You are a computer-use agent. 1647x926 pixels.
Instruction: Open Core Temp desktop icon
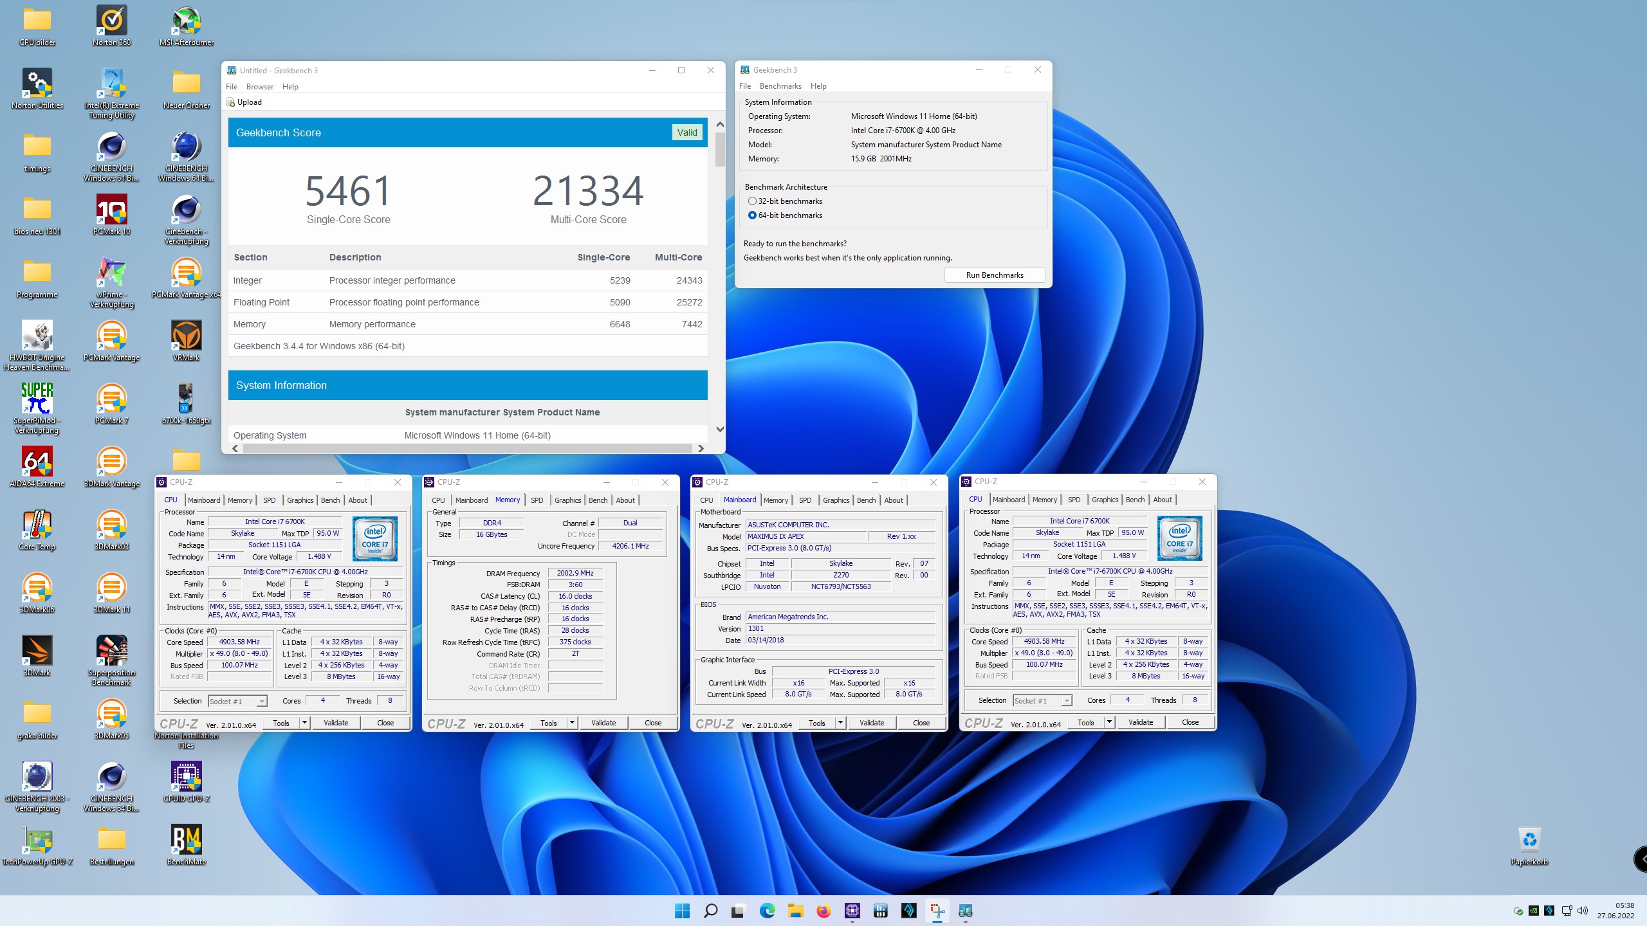[37, 531]
